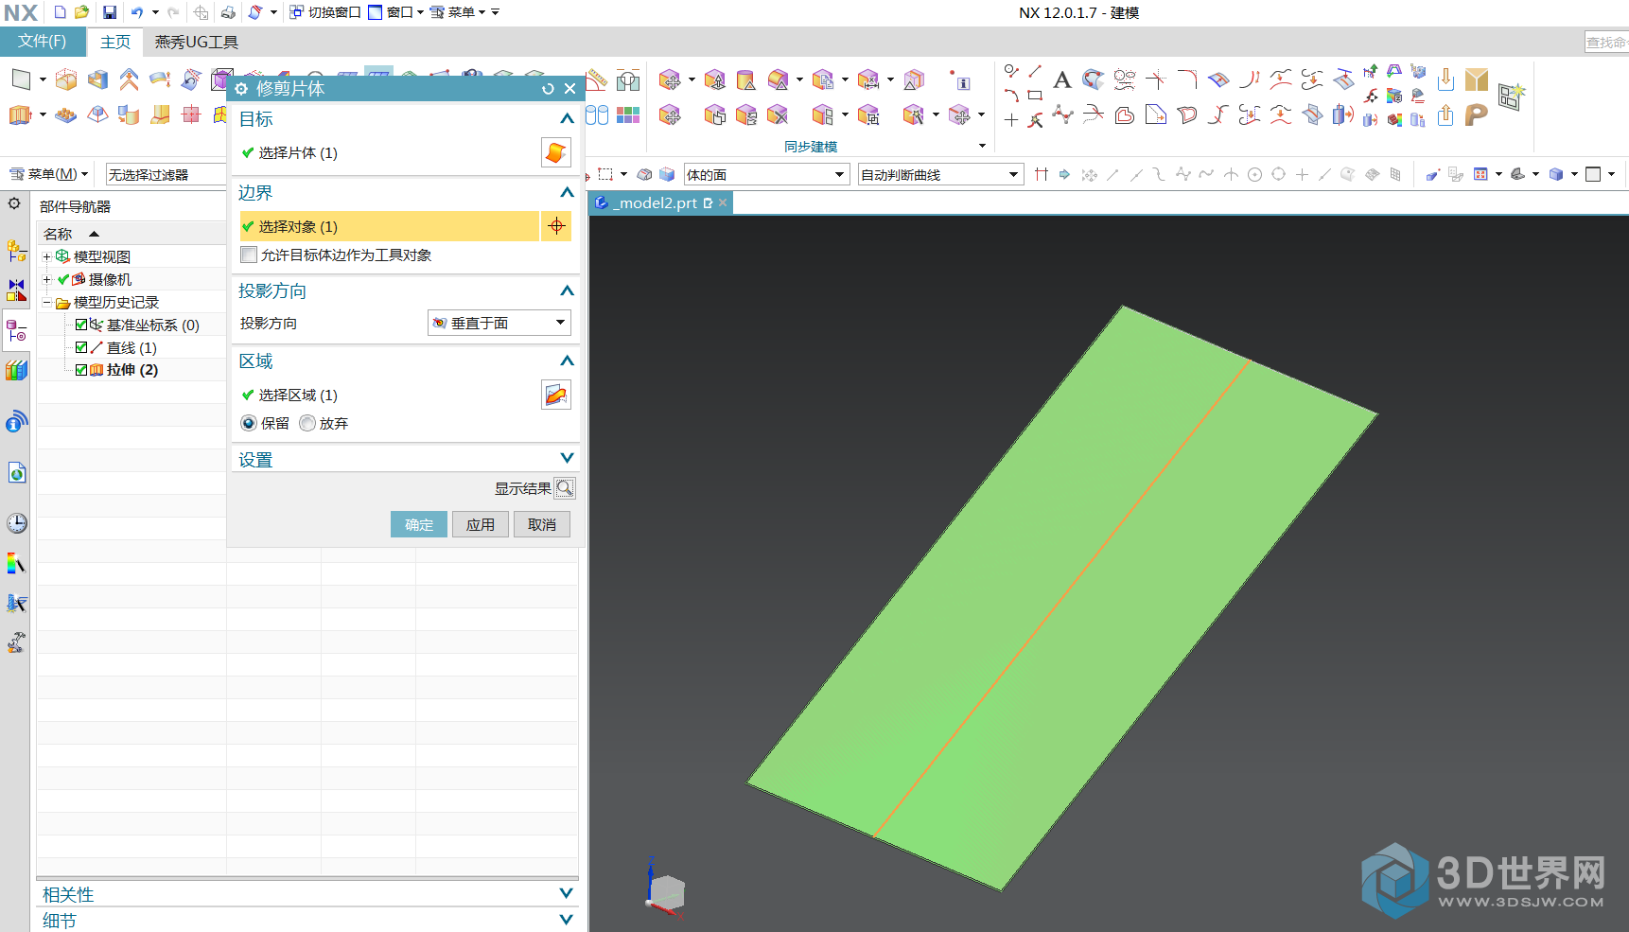Open the 文件(F) menu
This screenshot has width=1629, height=932.
43,42
